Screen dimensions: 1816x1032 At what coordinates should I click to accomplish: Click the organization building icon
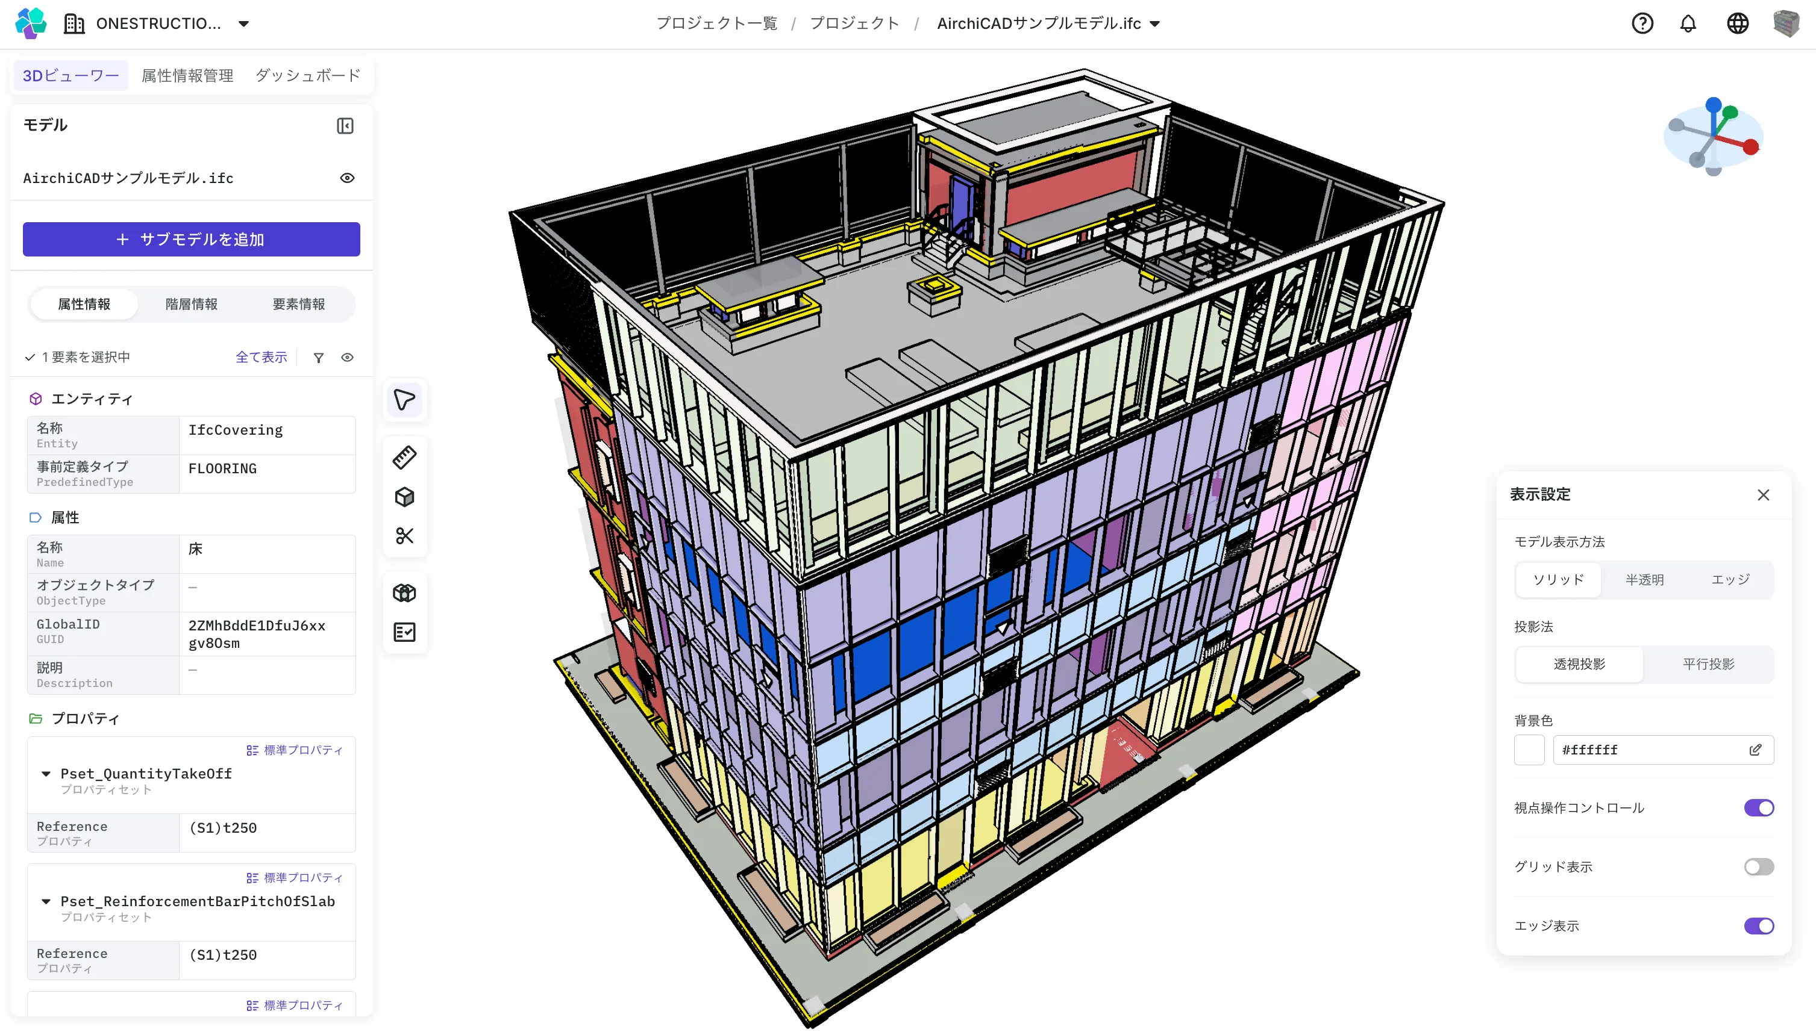[x=74, y=23]
